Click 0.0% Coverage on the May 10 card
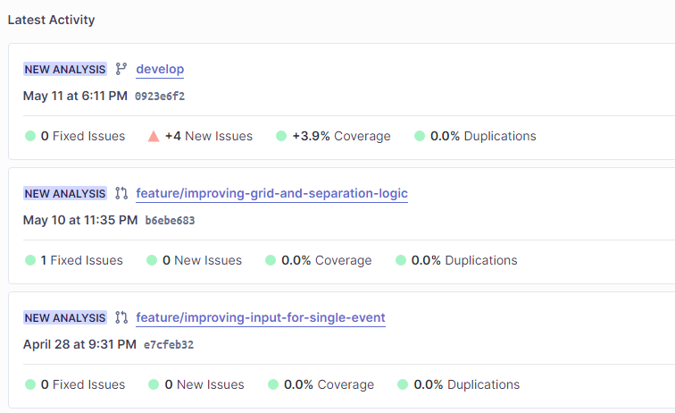Screen dimensions: 675x413 tap(326, 260)
